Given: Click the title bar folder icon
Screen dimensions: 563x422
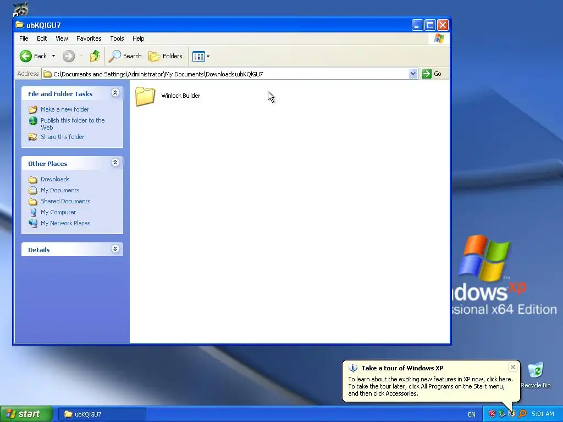Looking at the screenshot, I should (x=19, y=25).
